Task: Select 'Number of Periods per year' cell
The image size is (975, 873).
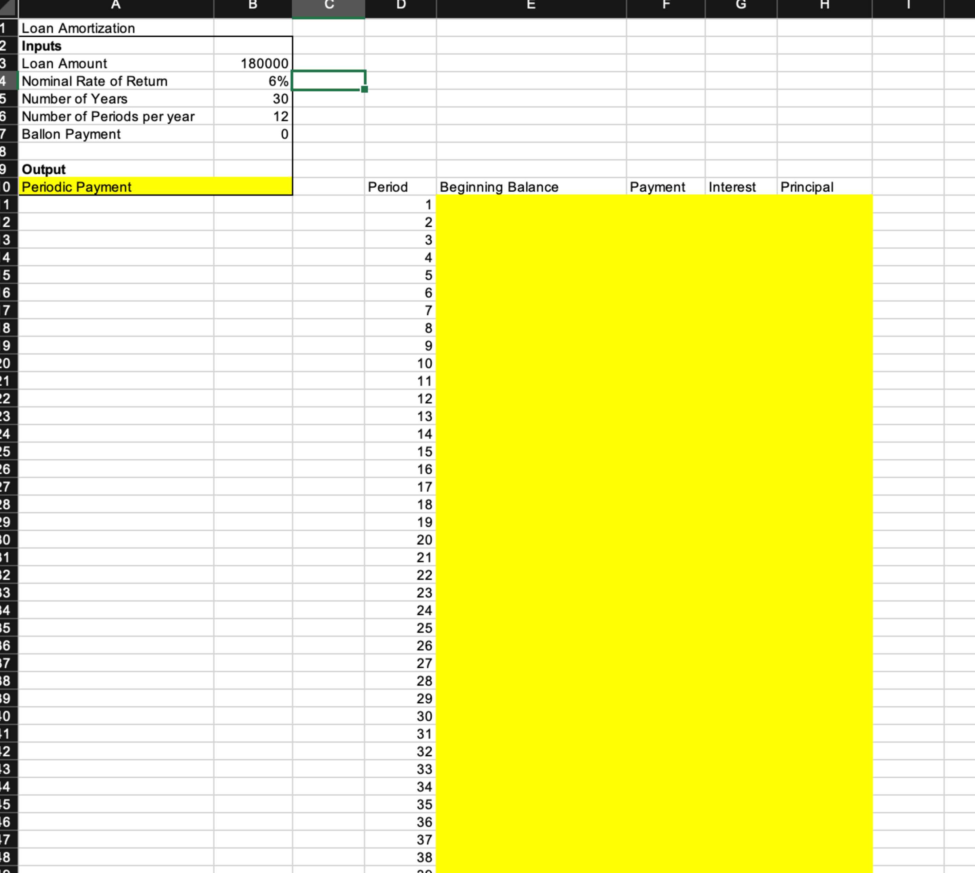Action: pos(116,117)
